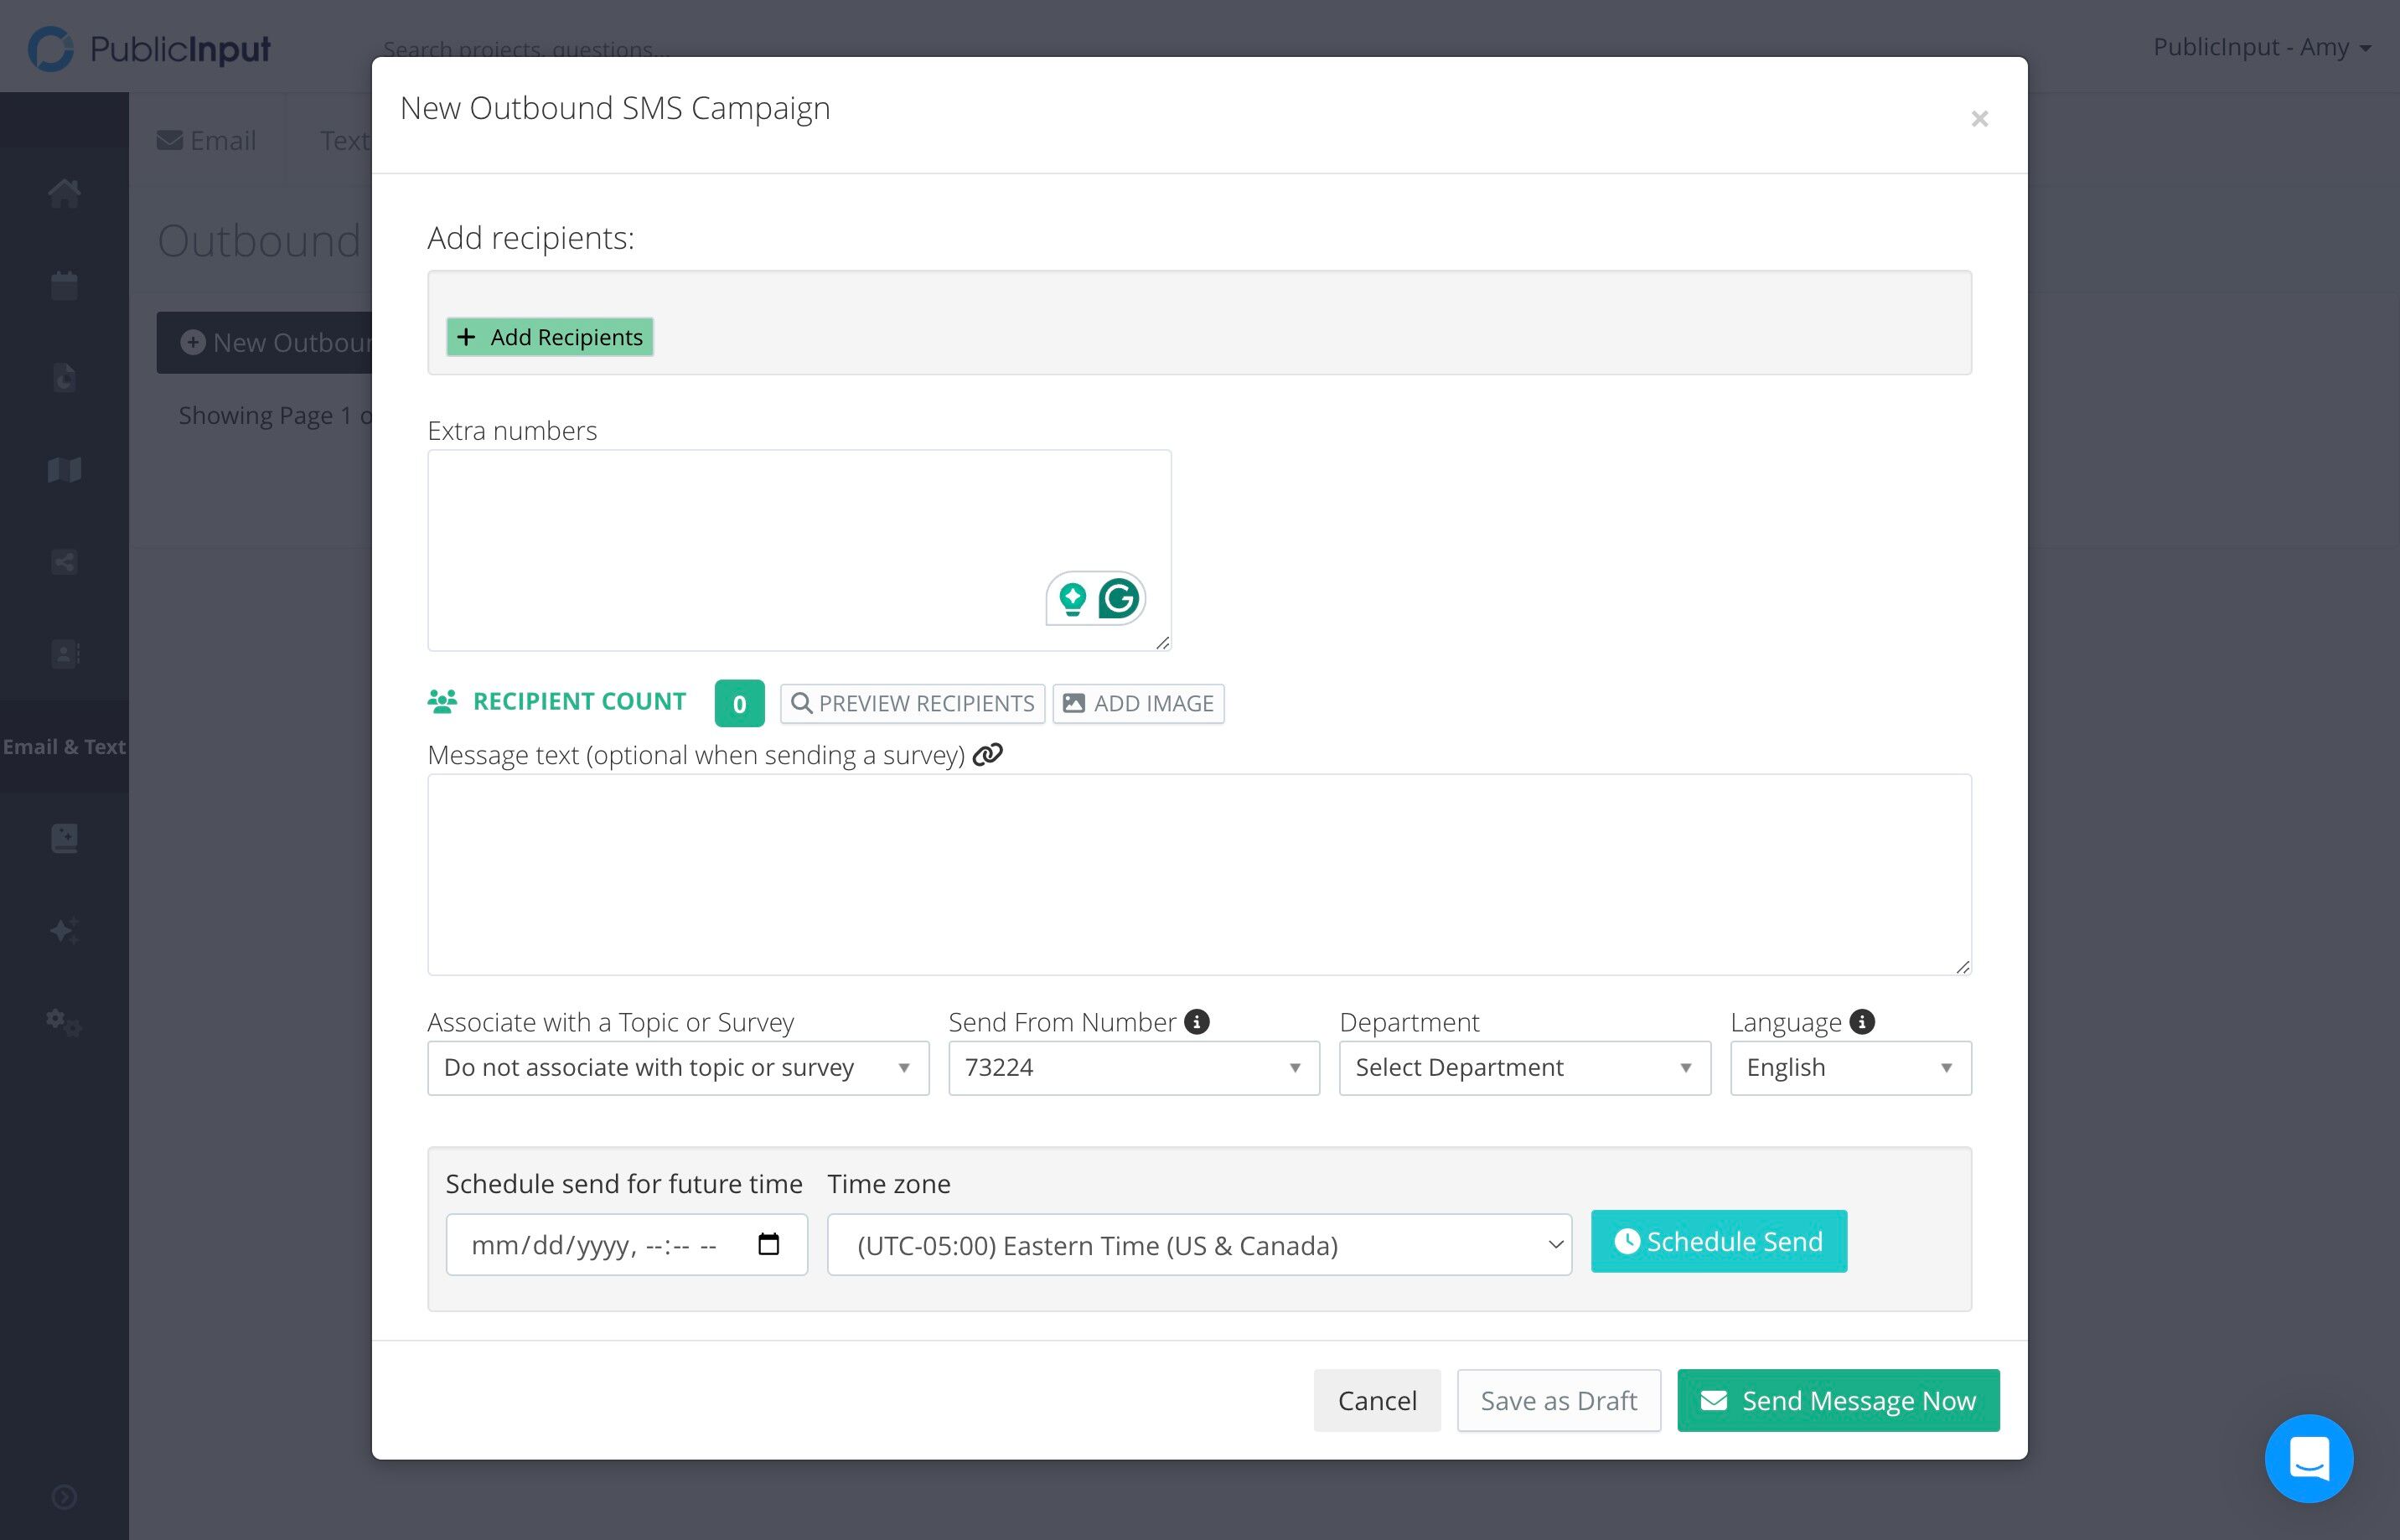Switch to the Email tab
Viewport: 2400px width, 1540px height.
pyautogui.click(x=206, y=140)
